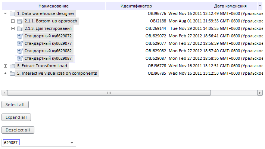
Task: Click the horizontal scrollbar thumb
Action: (x=109, y=93)
